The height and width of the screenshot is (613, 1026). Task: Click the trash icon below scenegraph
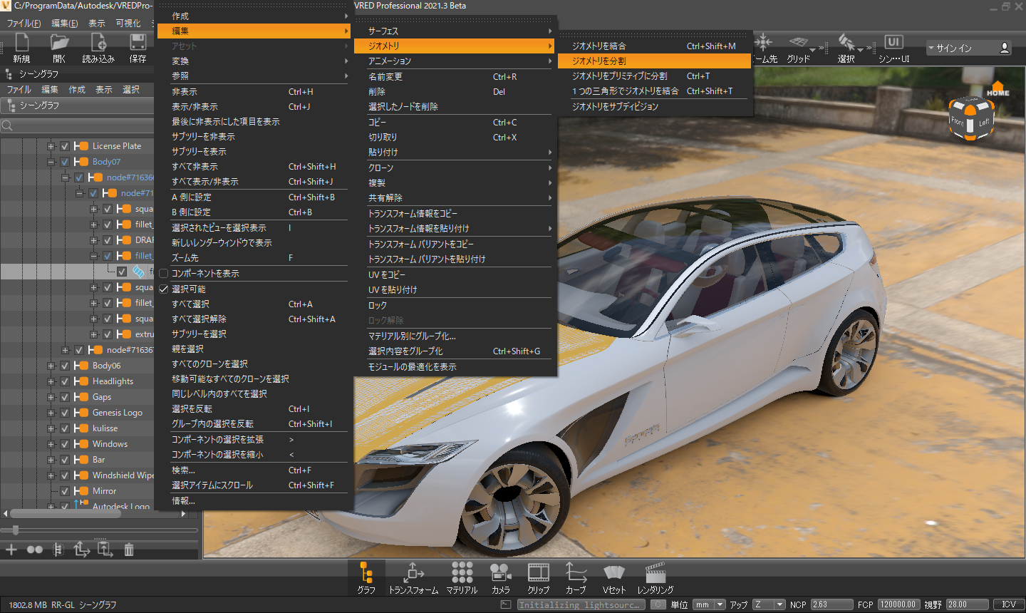pyautogui.click(x=129, y=550)
